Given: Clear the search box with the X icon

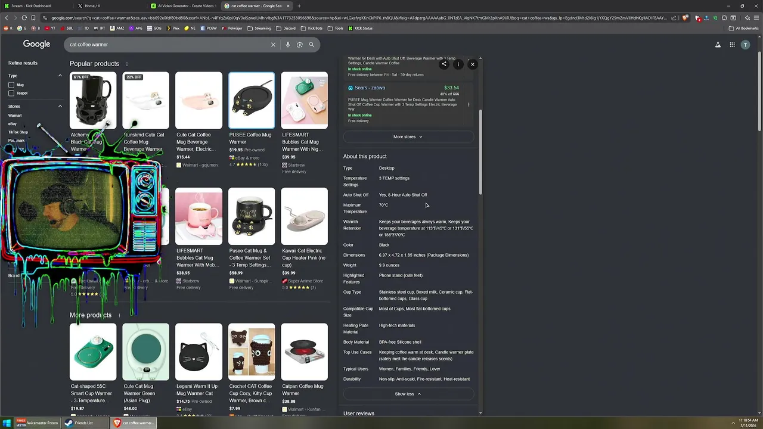Looking at the screenshot, I should (273, 45).
